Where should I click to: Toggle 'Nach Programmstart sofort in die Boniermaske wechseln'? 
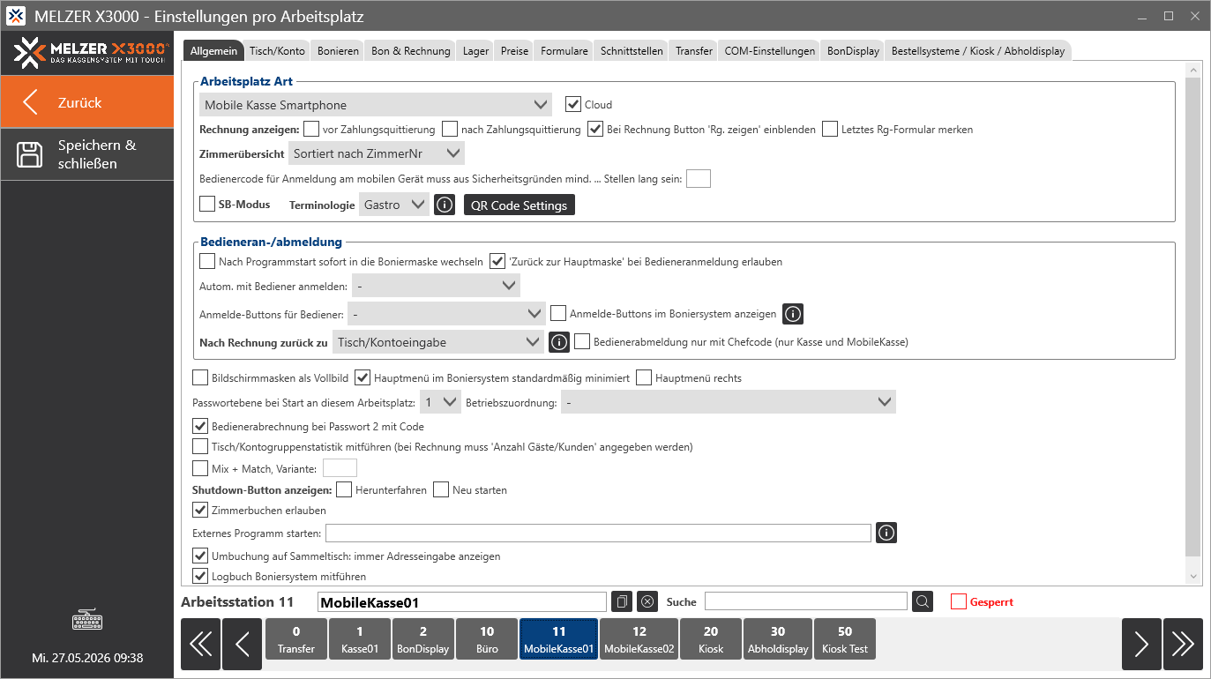[x=207, y=261]
